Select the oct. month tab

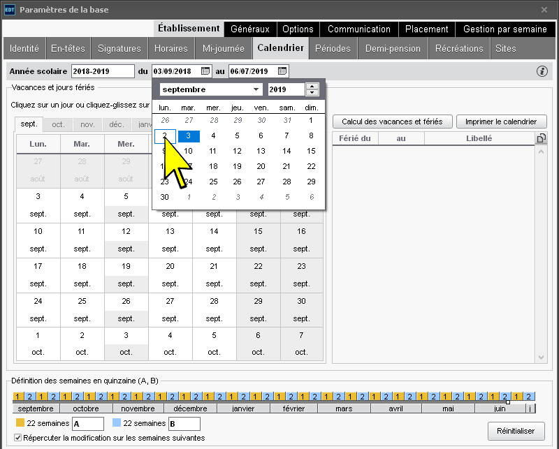(x=58, y=124)
